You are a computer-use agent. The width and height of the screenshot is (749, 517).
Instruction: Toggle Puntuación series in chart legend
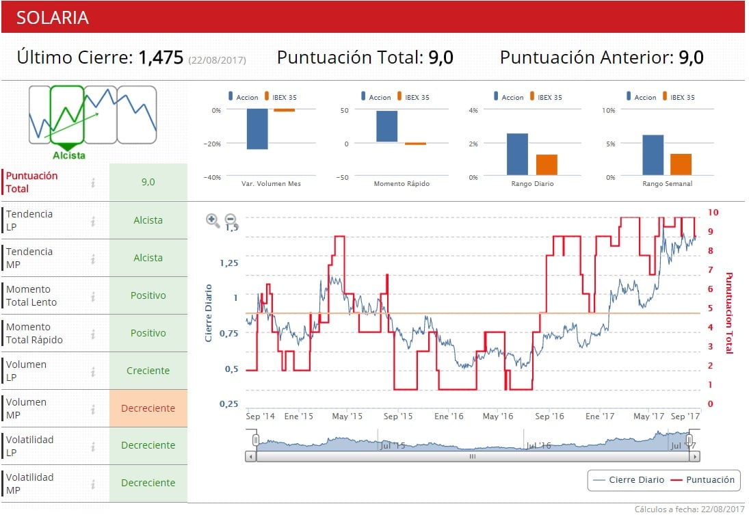[702, 480]
